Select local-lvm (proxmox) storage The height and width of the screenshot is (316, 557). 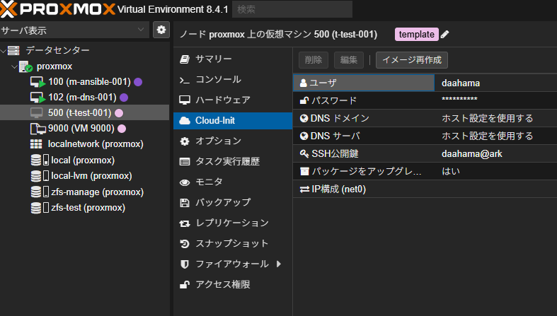point(91,176)
